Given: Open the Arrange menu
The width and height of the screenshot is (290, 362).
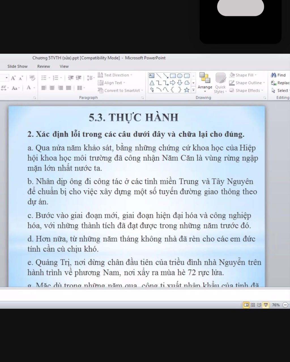Looking at the screenshot, I should tap(205, 82).
